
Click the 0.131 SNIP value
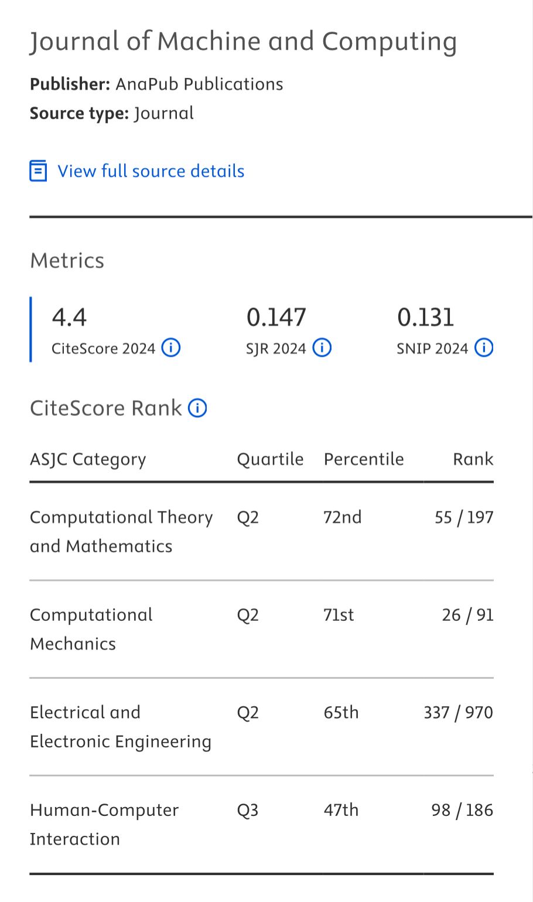[425, 317]
